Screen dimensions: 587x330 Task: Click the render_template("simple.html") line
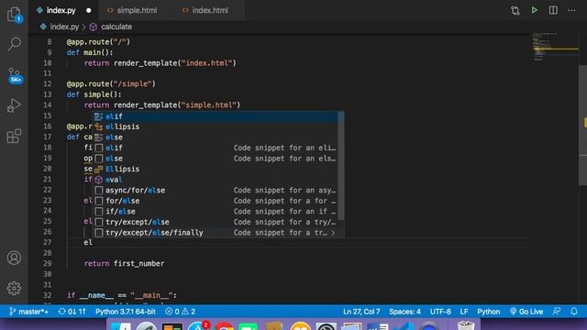point(161,105)
